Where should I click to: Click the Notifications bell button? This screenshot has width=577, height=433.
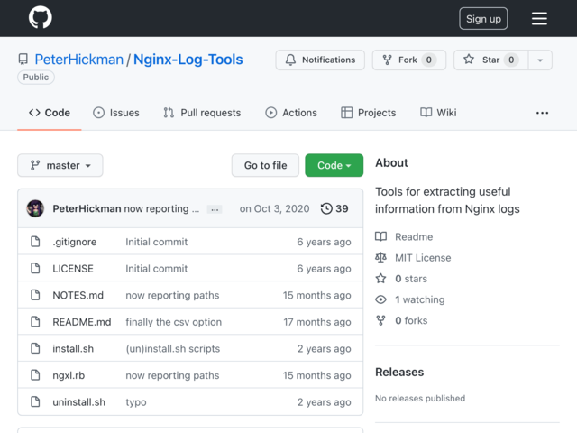point(320,60)
